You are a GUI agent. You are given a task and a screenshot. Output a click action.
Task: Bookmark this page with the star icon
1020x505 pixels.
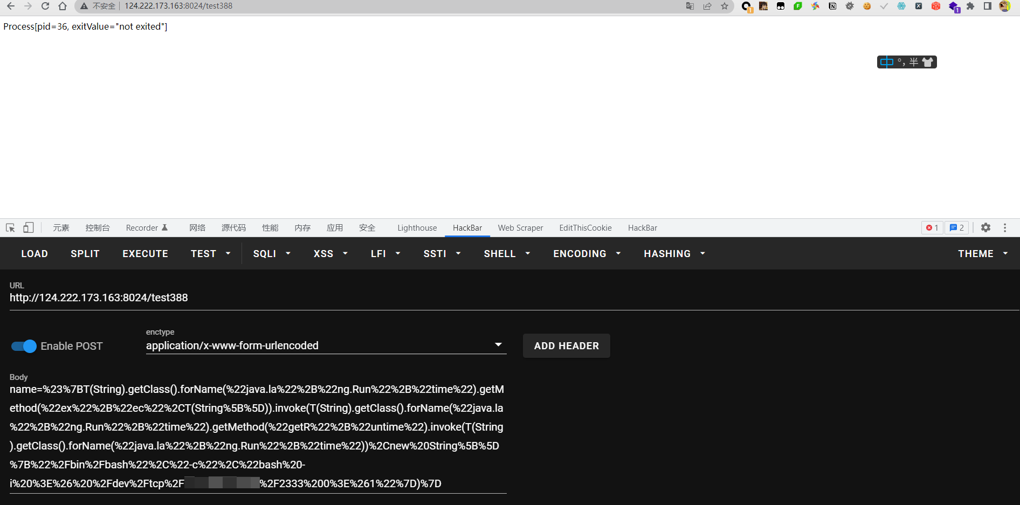pyautogui.click(x=725, y=6)
